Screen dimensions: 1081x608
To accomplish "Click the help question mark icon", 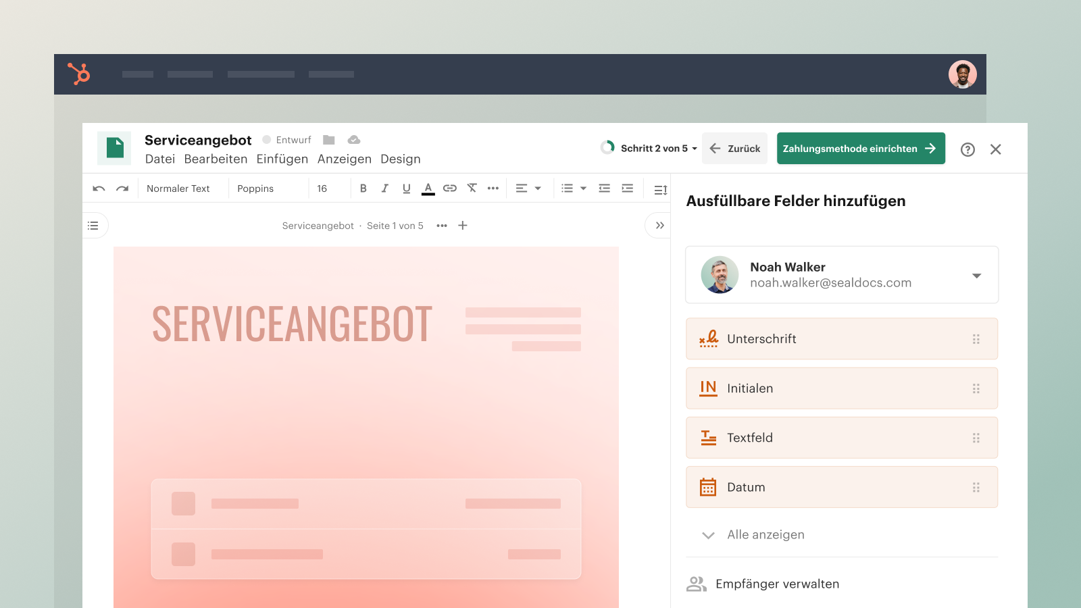I will [967, 149].
